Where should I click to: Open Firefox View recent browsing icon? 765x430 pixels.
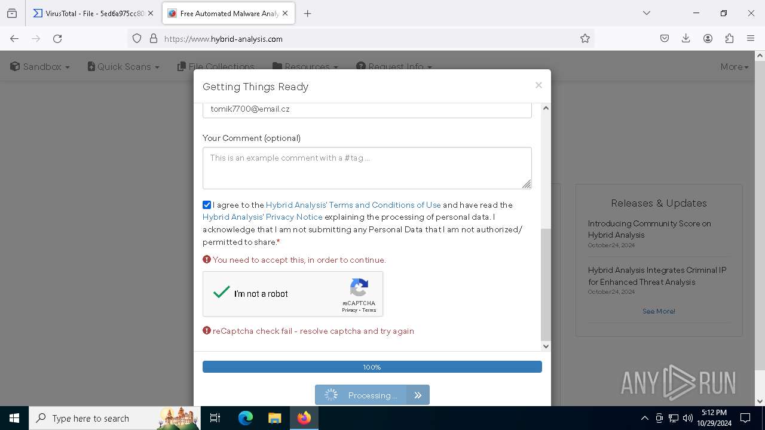[x=12, y=13]
